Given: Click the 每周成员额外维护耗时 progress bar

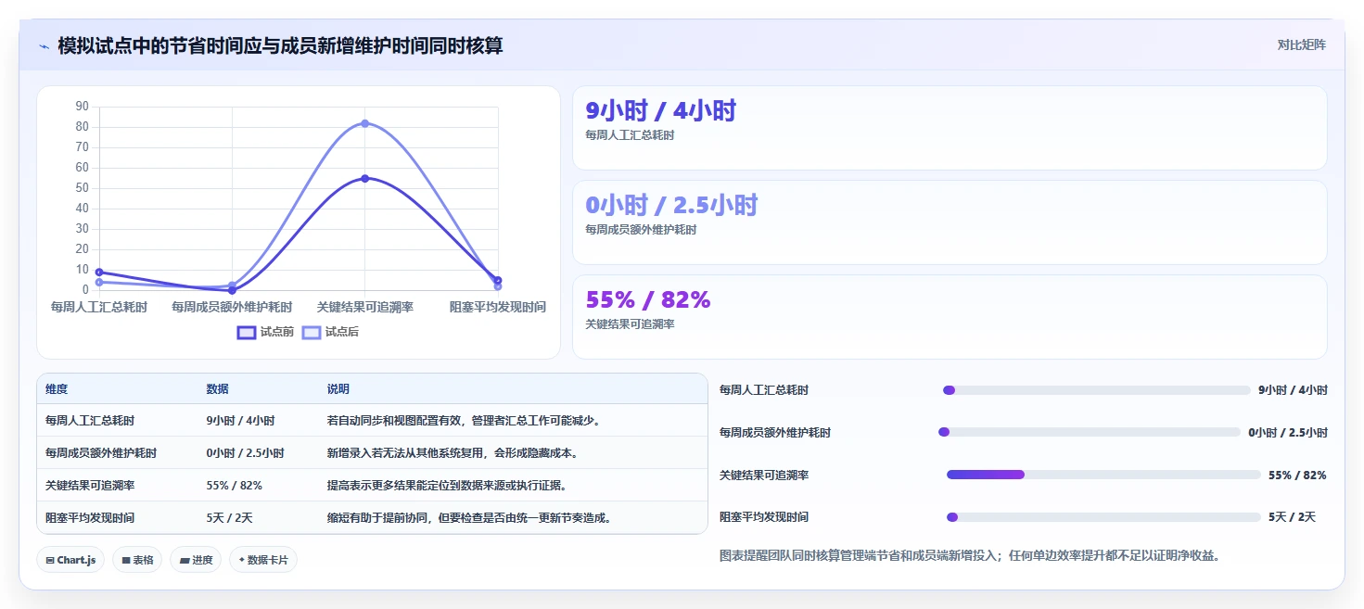Looking at the screenshot, I should tap(1090, 432).
